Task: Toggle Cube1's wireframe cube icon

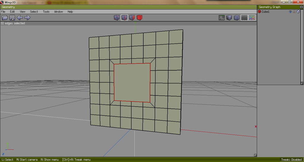Action: pyautogui.click(x=298, y=12)
